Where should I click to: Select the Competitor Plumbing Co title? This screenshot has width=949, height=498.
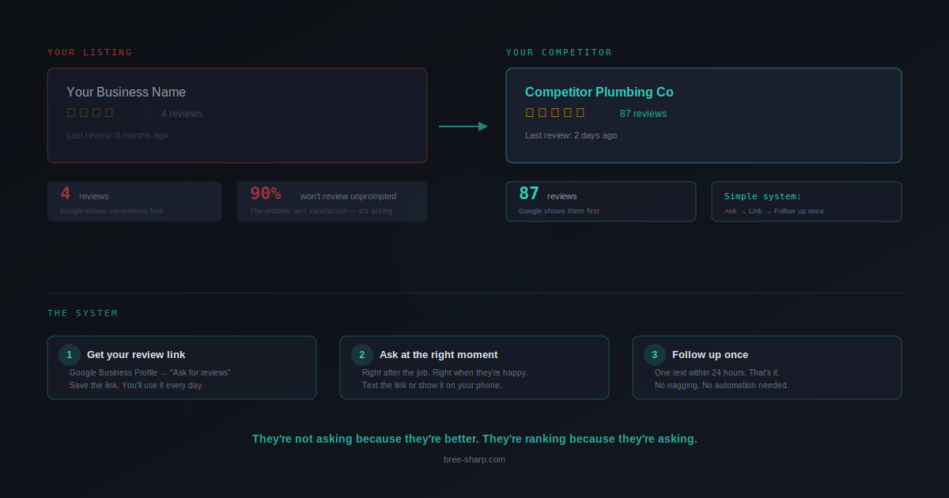pos(599,92)
